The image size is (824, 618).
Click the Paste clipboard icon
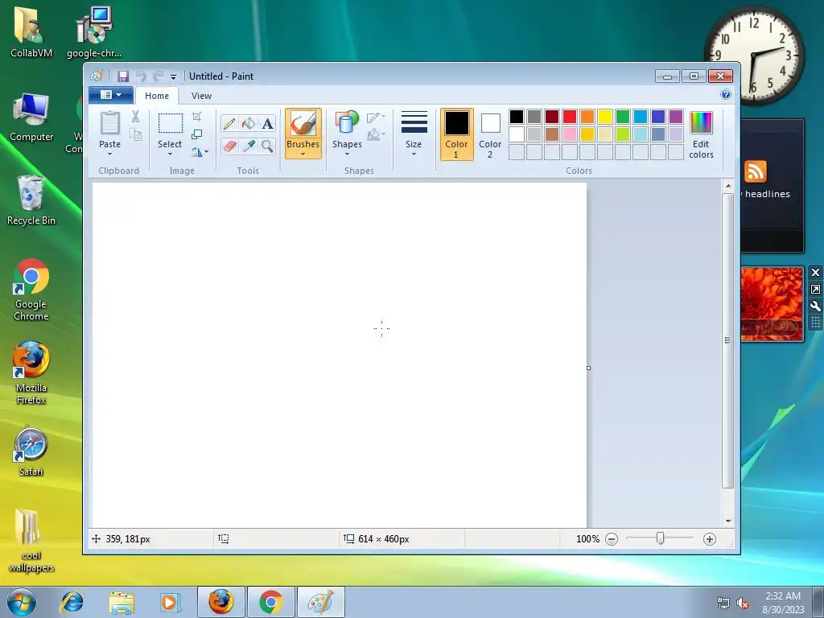[109, 123]
